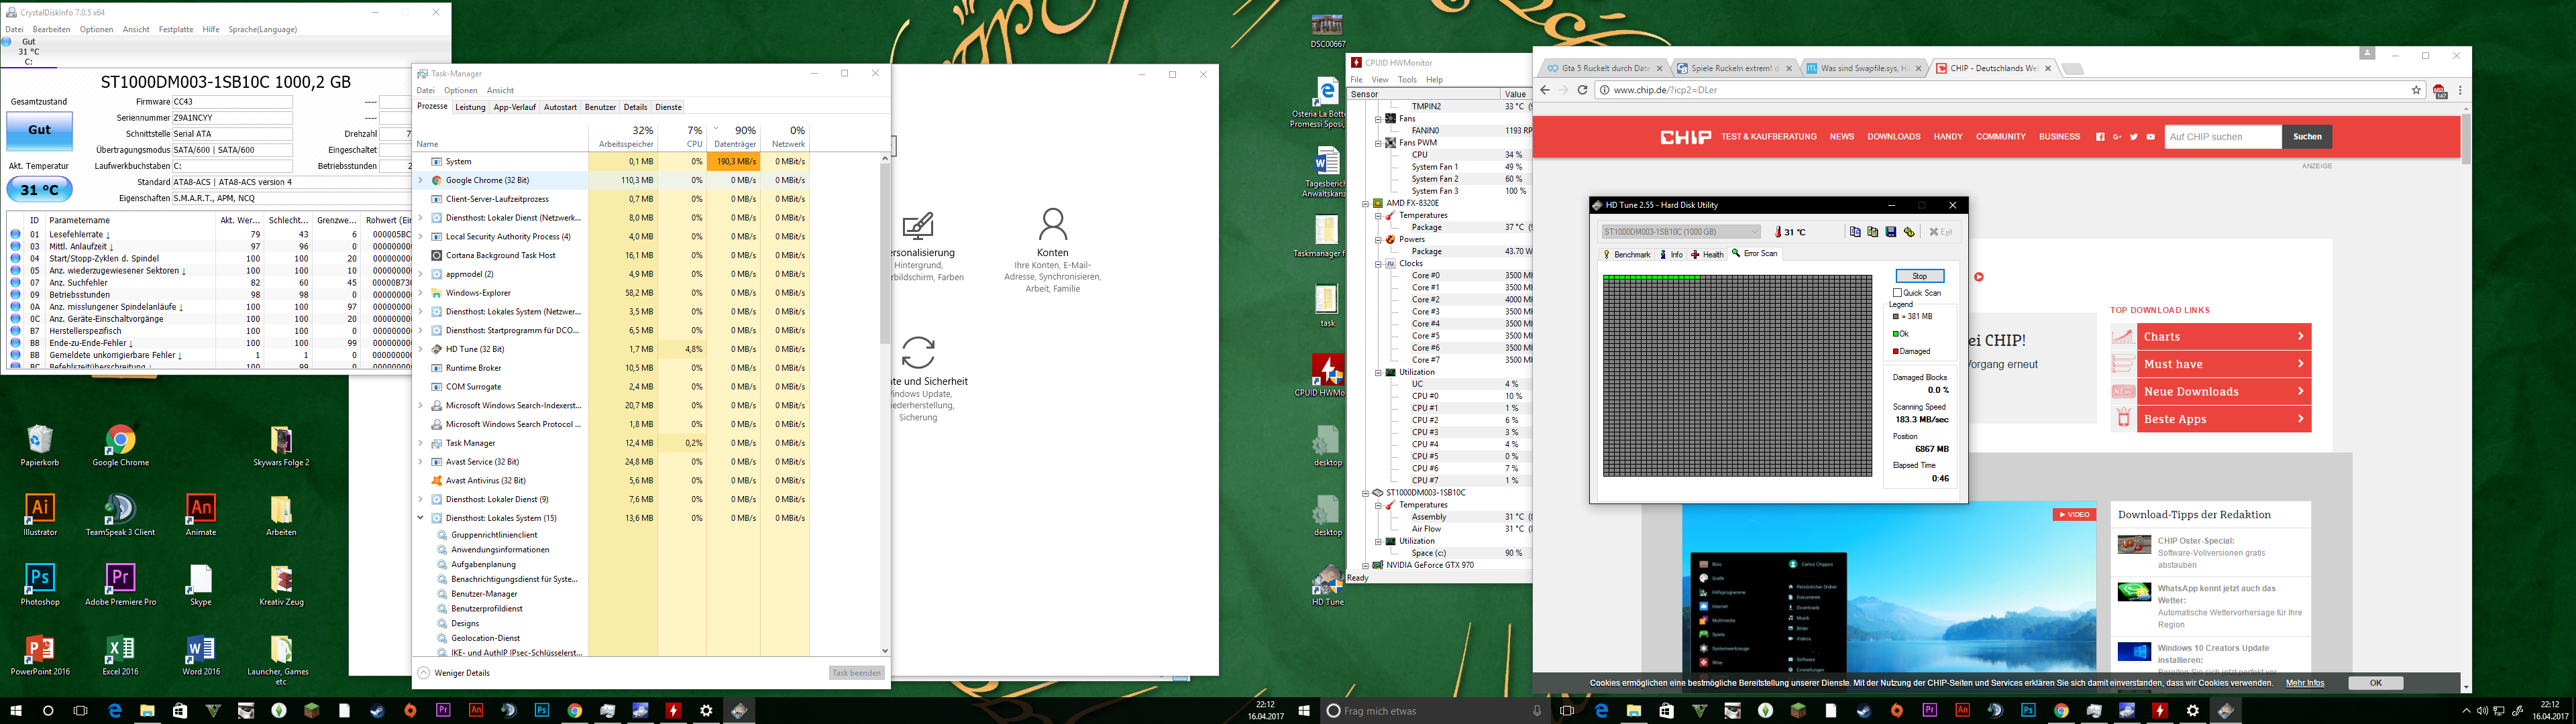Click the Mehr Infos cookie link
The image size is (2576, 724).
(x=2304, y=683)
